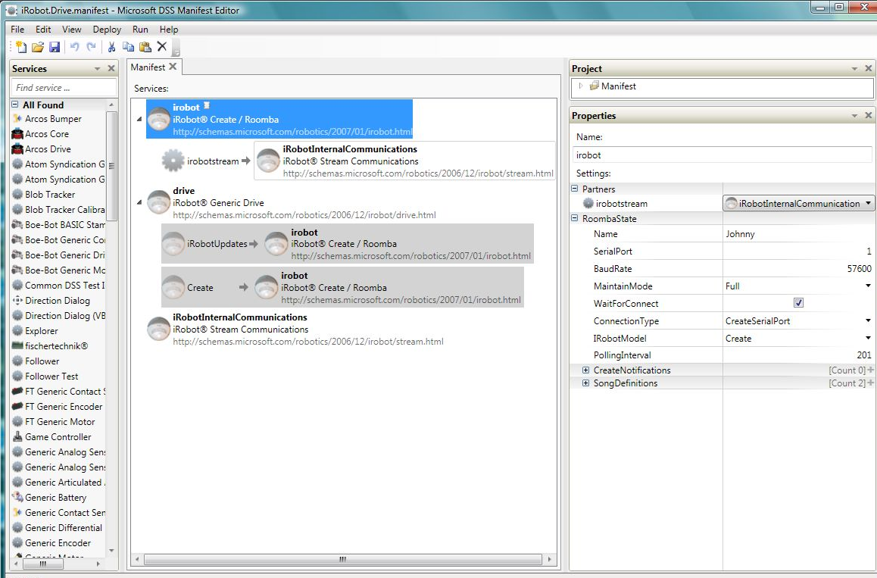877x578 pixels.
Task: Open the MaintainMode dropdown
Action: tap(868, 286)
